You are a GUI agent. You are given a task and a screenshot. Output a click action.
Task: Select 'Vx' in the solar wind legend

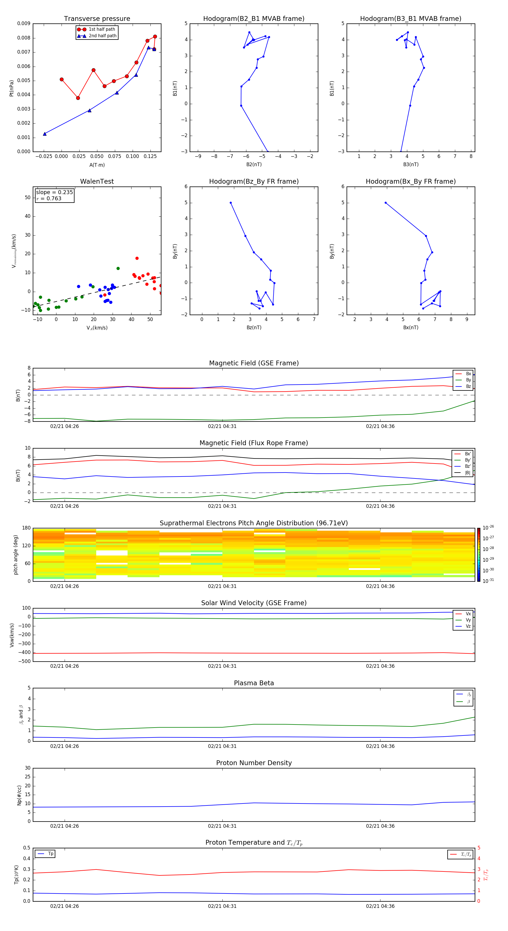(463, 614)
